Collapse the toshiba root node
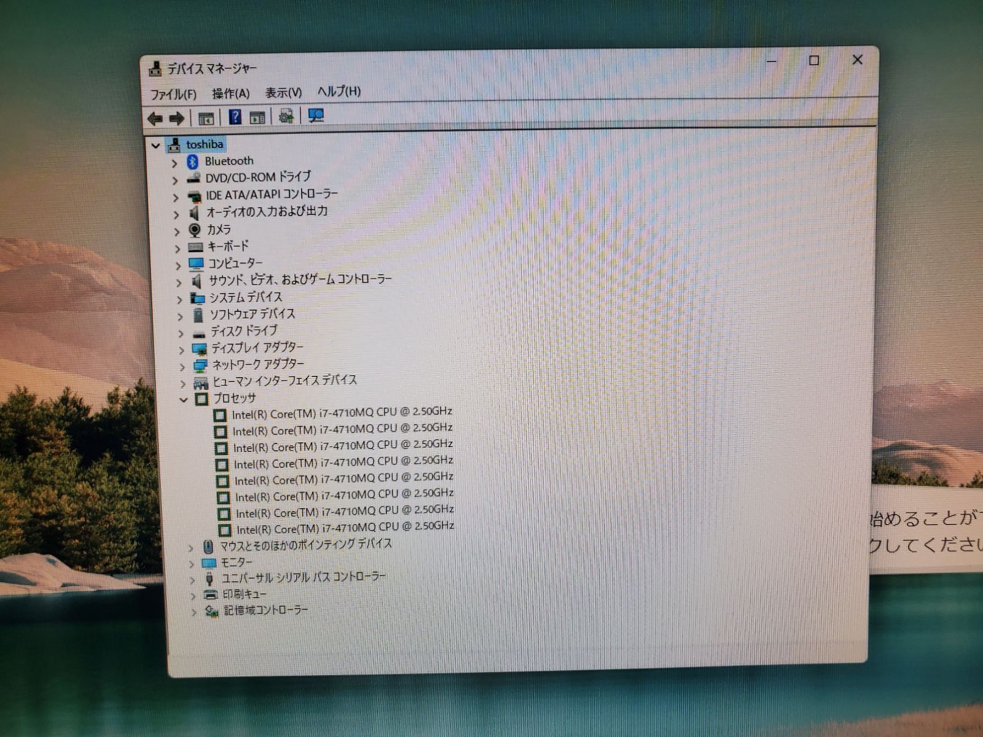The height and width of the screenshot is (737, 983). [155, 146]
